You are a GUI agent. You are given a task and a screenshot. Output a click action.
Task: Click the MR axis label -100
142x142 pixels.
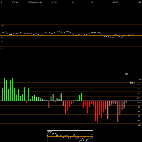(139, 125)
